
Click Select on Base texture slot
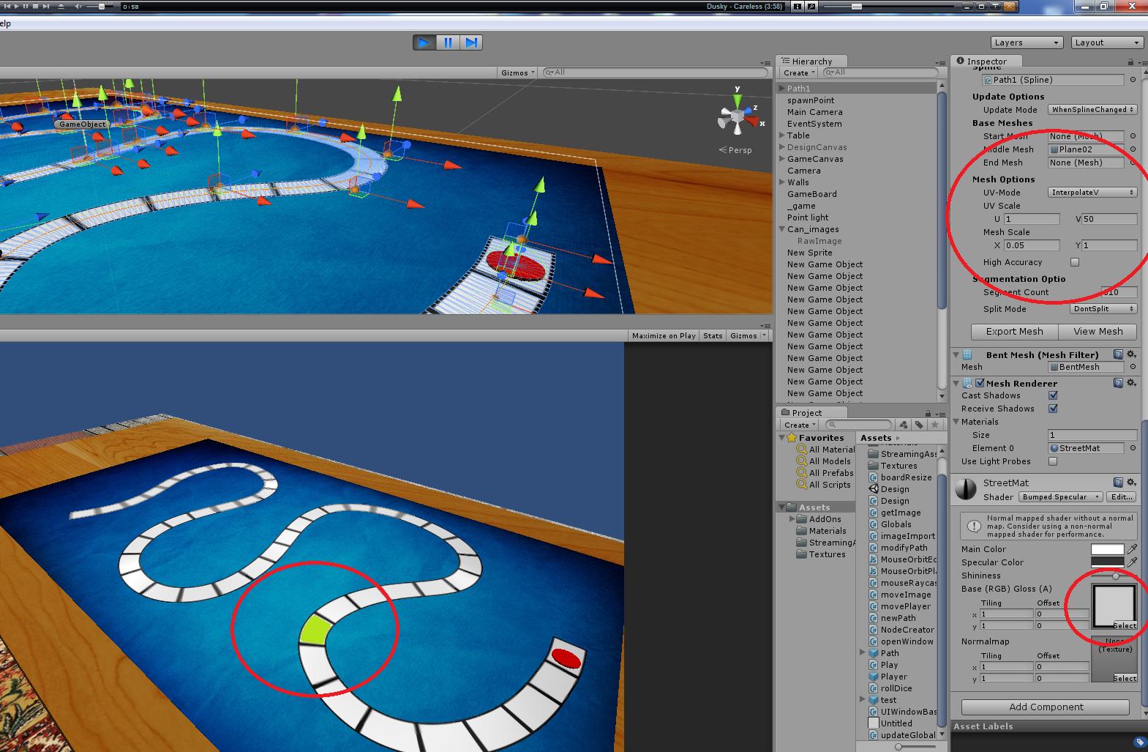click(x=1125, y=625)
